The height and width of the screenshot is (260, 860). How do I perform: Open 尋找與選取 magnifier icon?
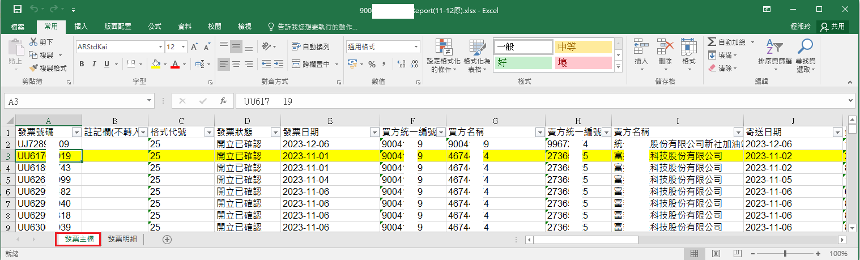[804, 56]
